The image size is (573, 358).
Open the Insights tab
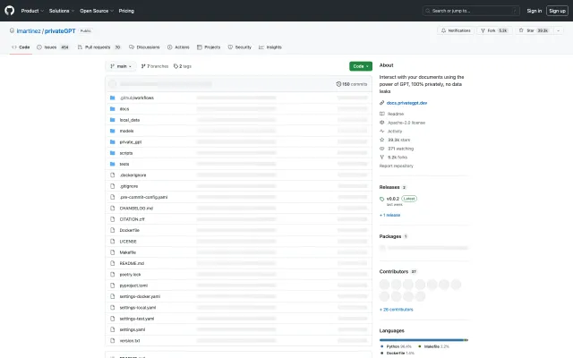tap(270, 47)
